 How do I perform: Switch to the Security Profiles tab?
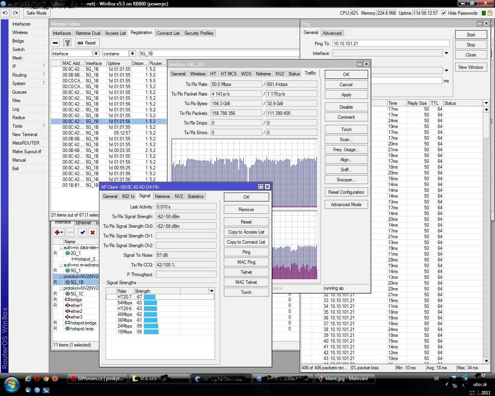point(199,33)
